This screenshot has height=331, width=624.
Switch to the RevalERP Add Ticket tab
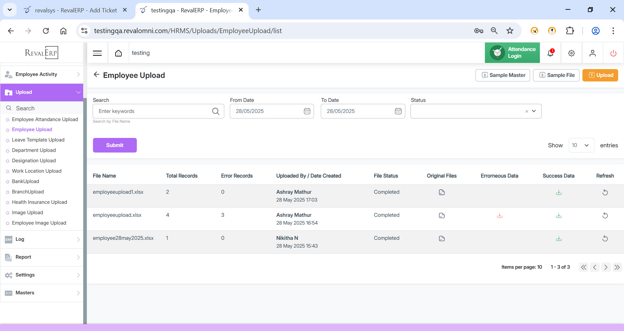75,10
